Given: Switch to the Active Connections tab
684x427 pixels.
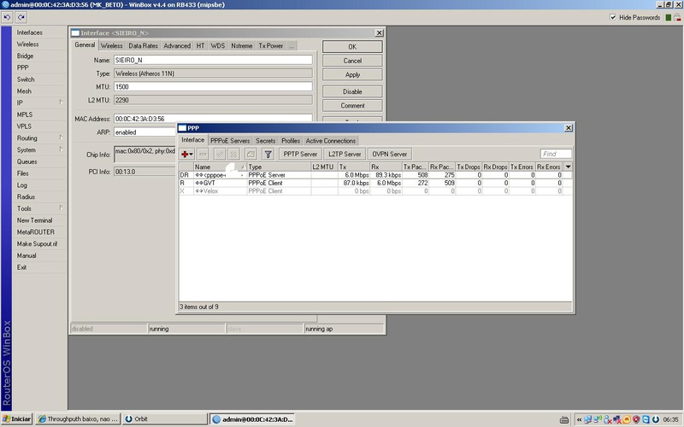Looking at the screenshot, I should 331,141.
